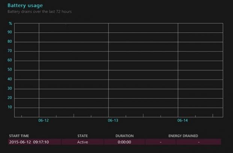This screenshot has height=153, width=233.
Task: Click the 40 y-axis label
Action: coord(10,79)
